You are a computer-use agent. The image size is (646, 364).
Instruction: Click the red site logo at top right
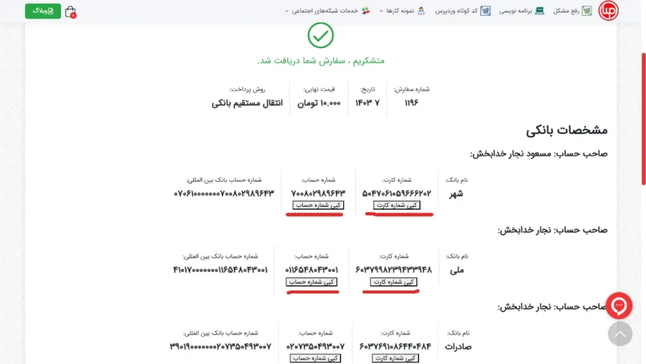pos(608,11)
